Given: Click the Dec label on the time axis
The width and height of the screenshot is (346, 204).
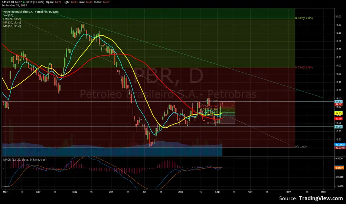Looking at the screenshot, I should (323, 192).
